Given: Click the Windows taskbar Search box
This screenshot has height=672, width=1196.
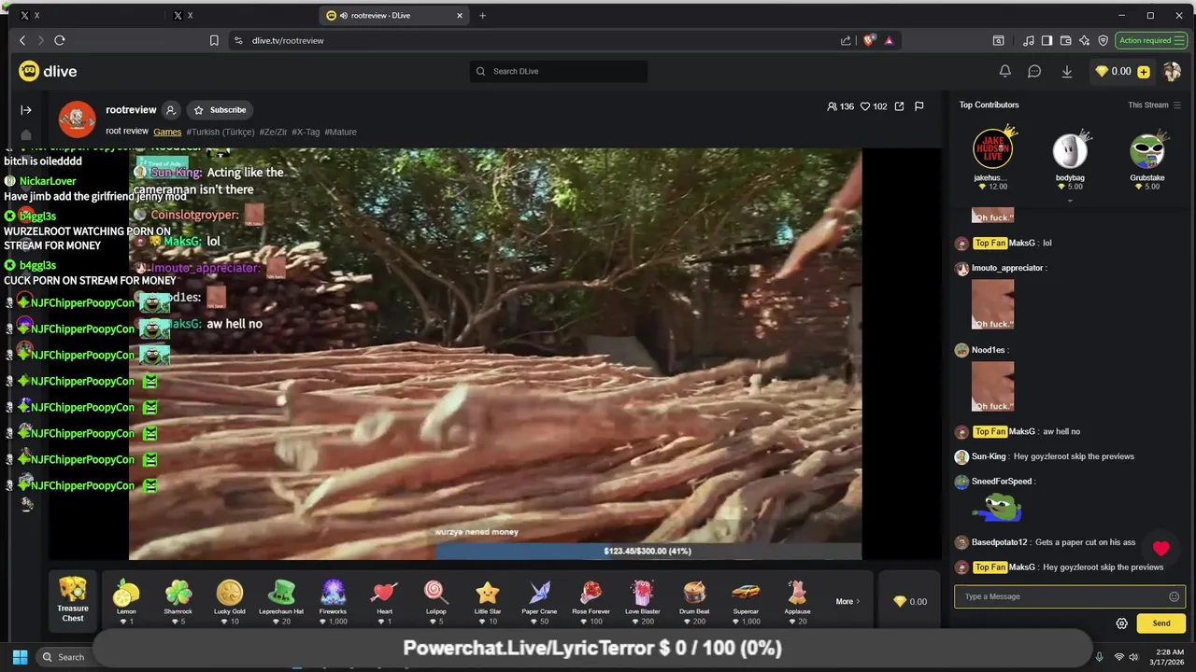Looking at the screenshot, I should (x=64, y=657).
